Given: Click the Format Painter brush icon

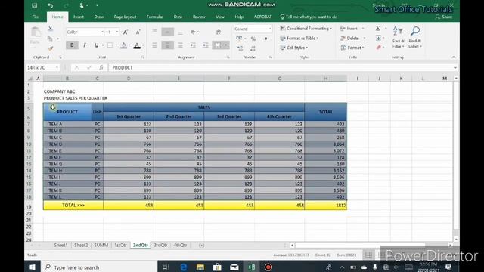Looking at the screenshot, I should click(51, 48).
